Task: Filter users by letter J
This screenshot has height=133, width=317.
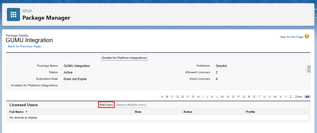Action: point(207,97)
